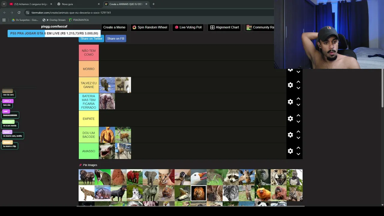
Task: Select the elephant image in the pool
Action: (x=151, y=177)
